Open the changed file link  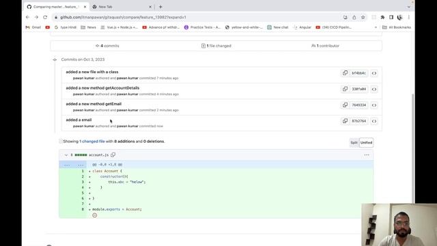pyautogui.click(x=94, y=141)
